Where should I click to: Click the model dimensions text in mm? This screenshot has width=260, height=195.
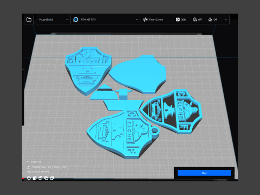[38, 172]
